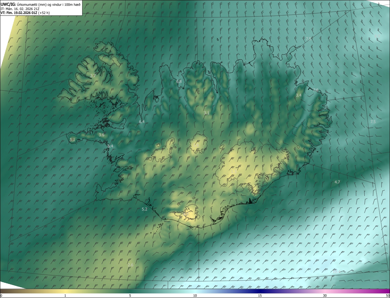Image resolution: width=390 pixels, height=298 pixels.
Task: Click the '30' tick on the color scale
Action: click(x=325, y=296)
